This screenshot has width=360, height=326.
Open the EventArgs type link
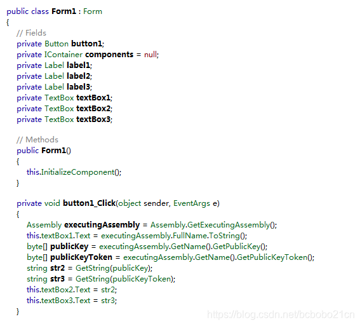pyautogui.click(x=192, y=203)
